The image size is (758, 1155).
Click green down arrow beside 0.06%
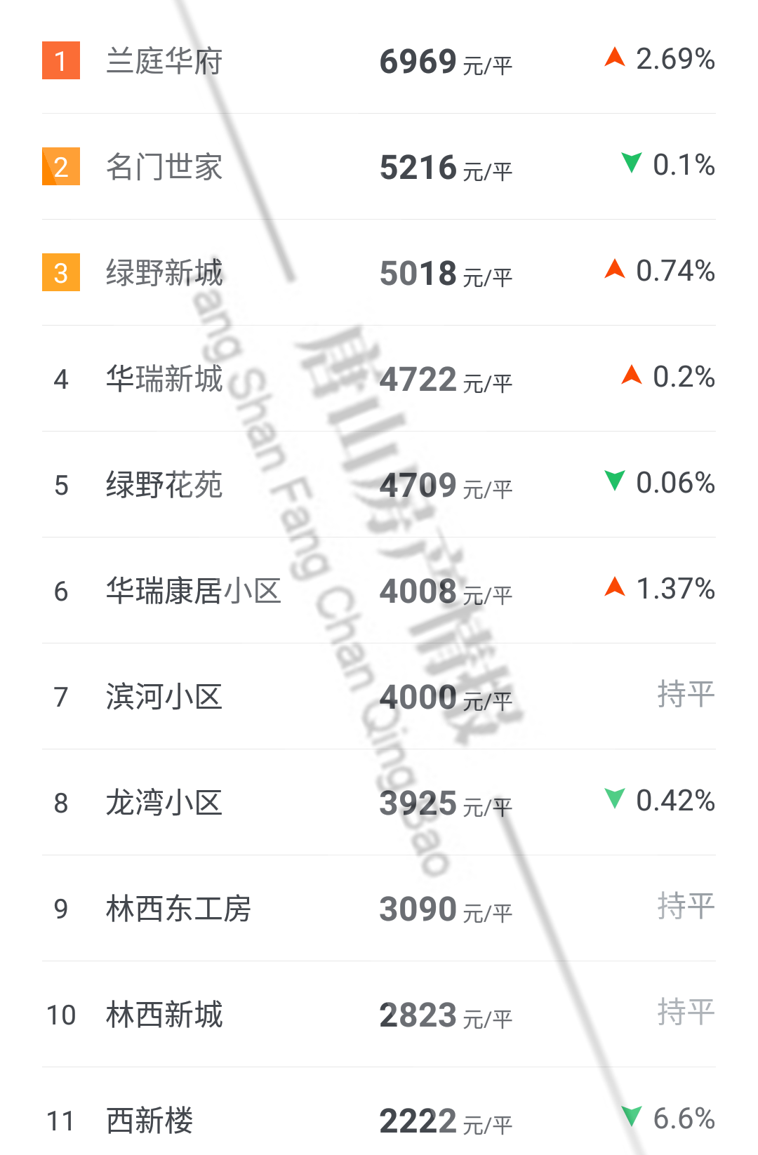tap(615, 481)
